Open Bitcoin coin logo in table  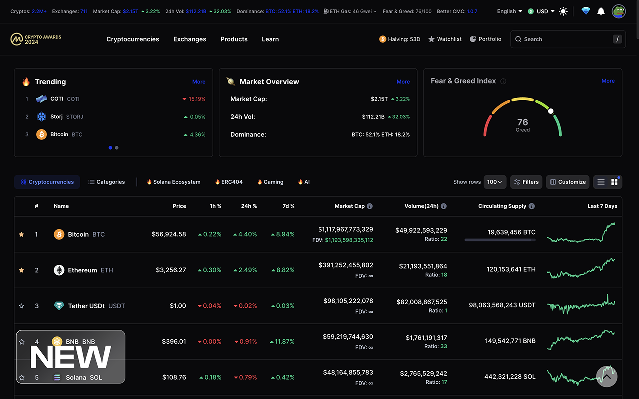coord(59,234)
